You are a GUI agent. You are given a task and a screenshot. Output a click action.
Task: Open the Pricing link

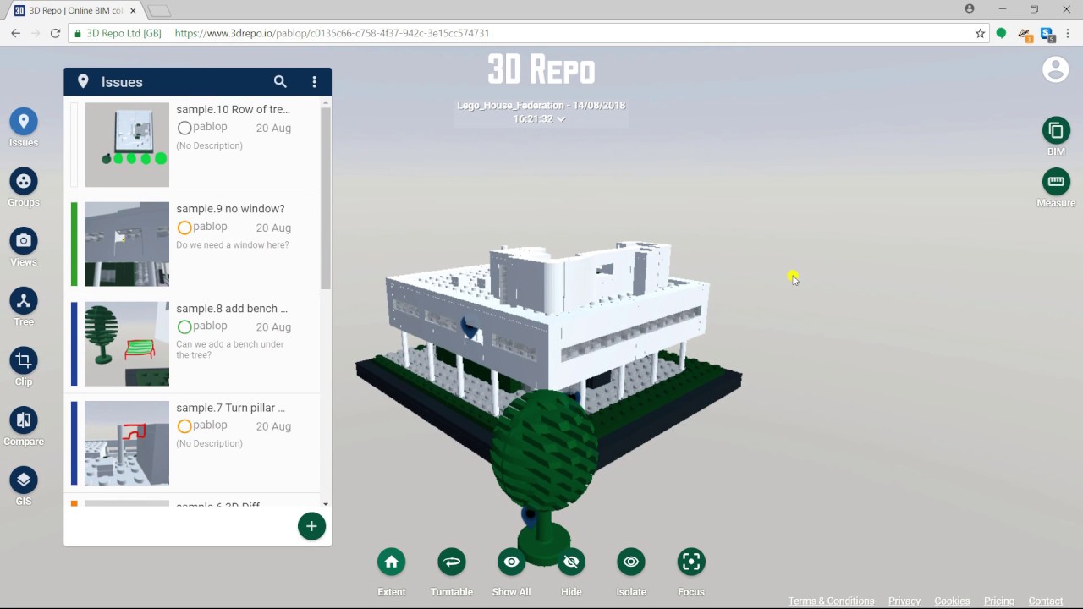999,601
